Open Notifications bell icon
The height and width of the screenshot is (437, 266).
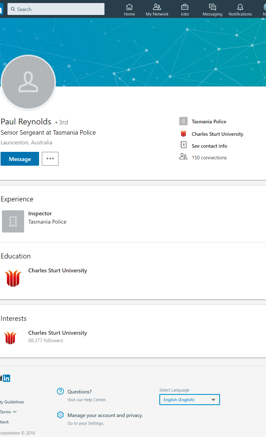(240, 7)
